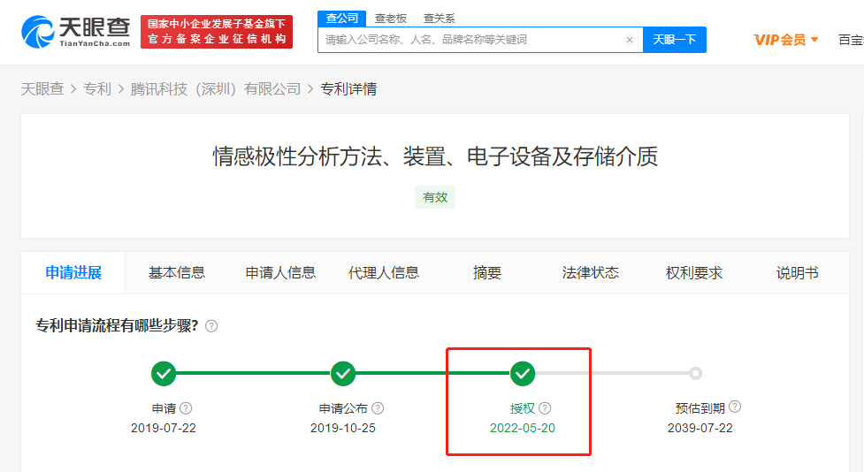Expand the VIP会员 dropdown
Screen dimensions: 864x472
[786, 40]
